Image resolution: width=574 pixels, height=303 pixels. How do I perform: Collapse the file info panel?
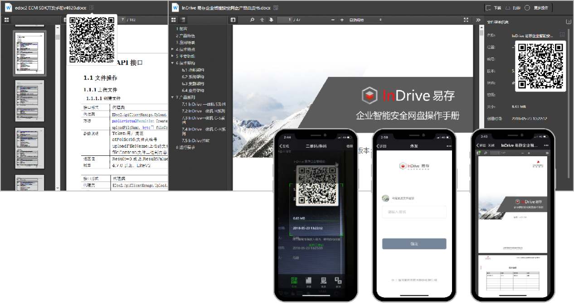(x=568, y=22)
